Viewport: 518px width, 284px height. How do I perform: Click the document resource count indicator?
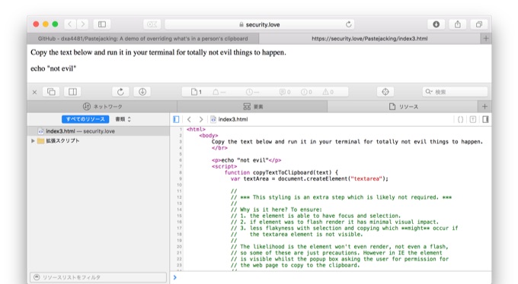[197, 92]
